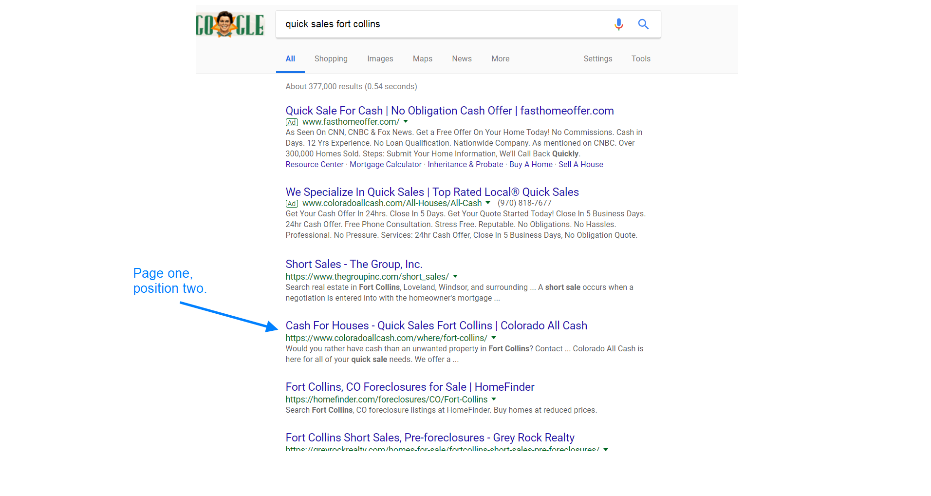The image size is (931, 496).
Task: Open Short Sales - The Group, Inc. result
Action: (x=354, y=264)
